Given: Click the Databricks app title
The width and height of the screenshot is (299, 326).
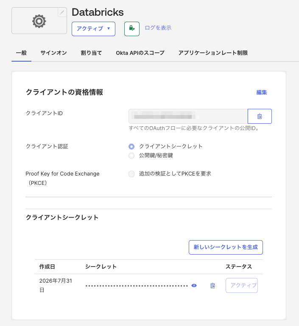Looking at the screenshot, I should tap(98, 12).
